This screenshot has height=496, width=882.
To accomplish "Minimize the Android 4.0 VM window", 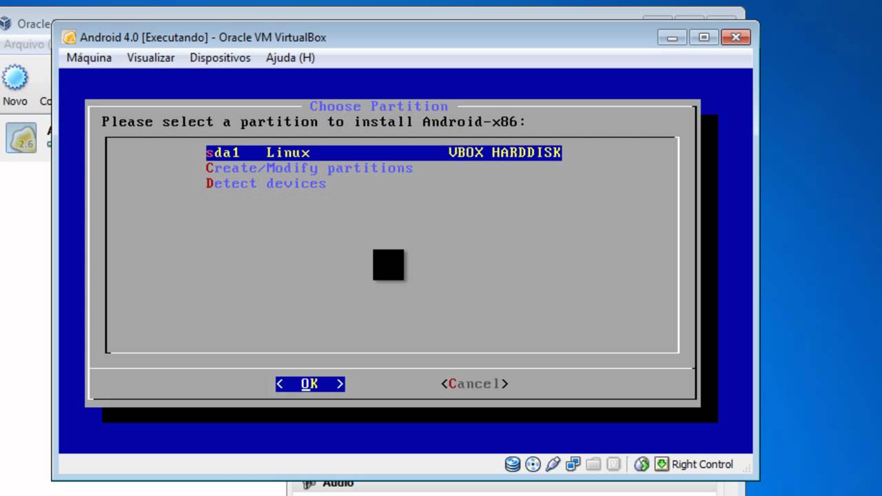I will pos(673,37).
